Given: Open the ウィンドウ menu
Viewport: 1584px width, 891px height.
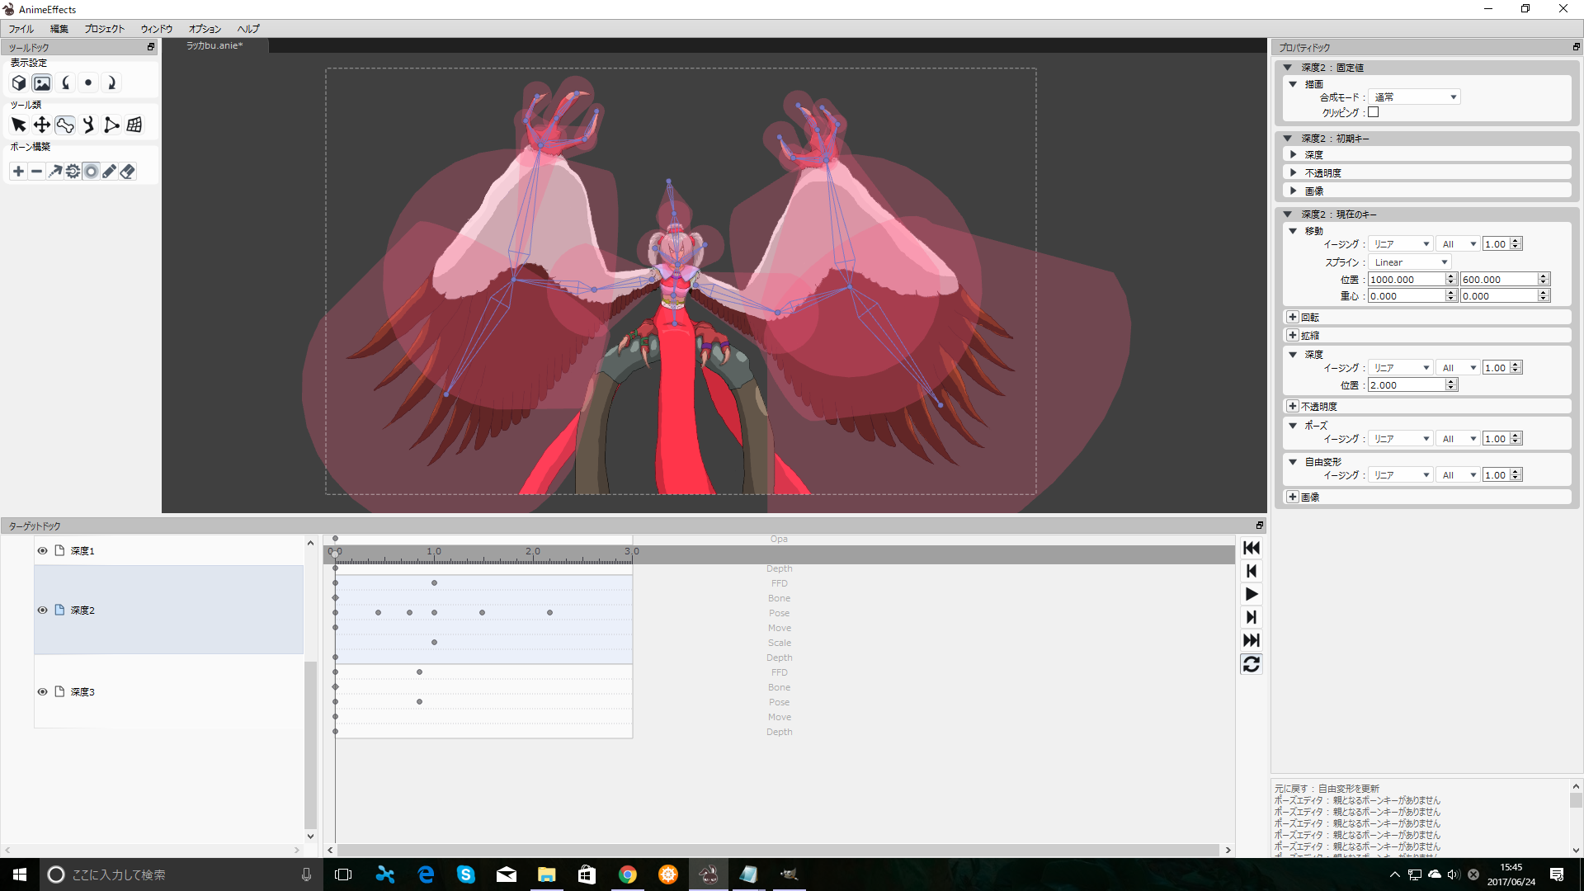Looking at the screenshot, I should click(156, 29).
